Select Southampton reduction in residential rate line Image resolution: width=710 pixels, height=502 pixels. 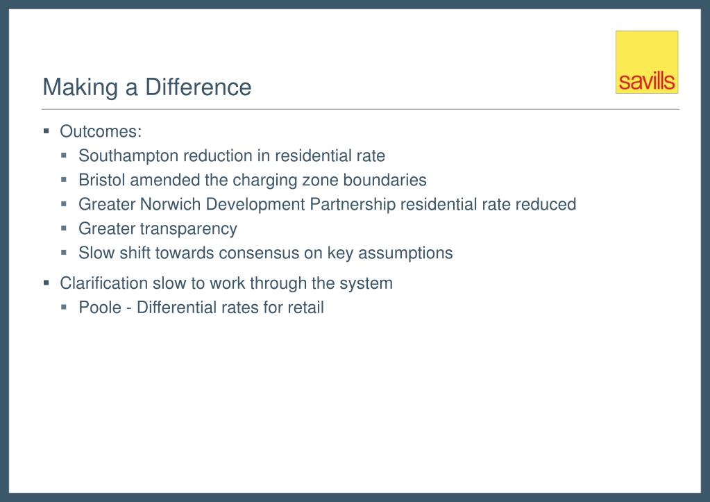231,156
